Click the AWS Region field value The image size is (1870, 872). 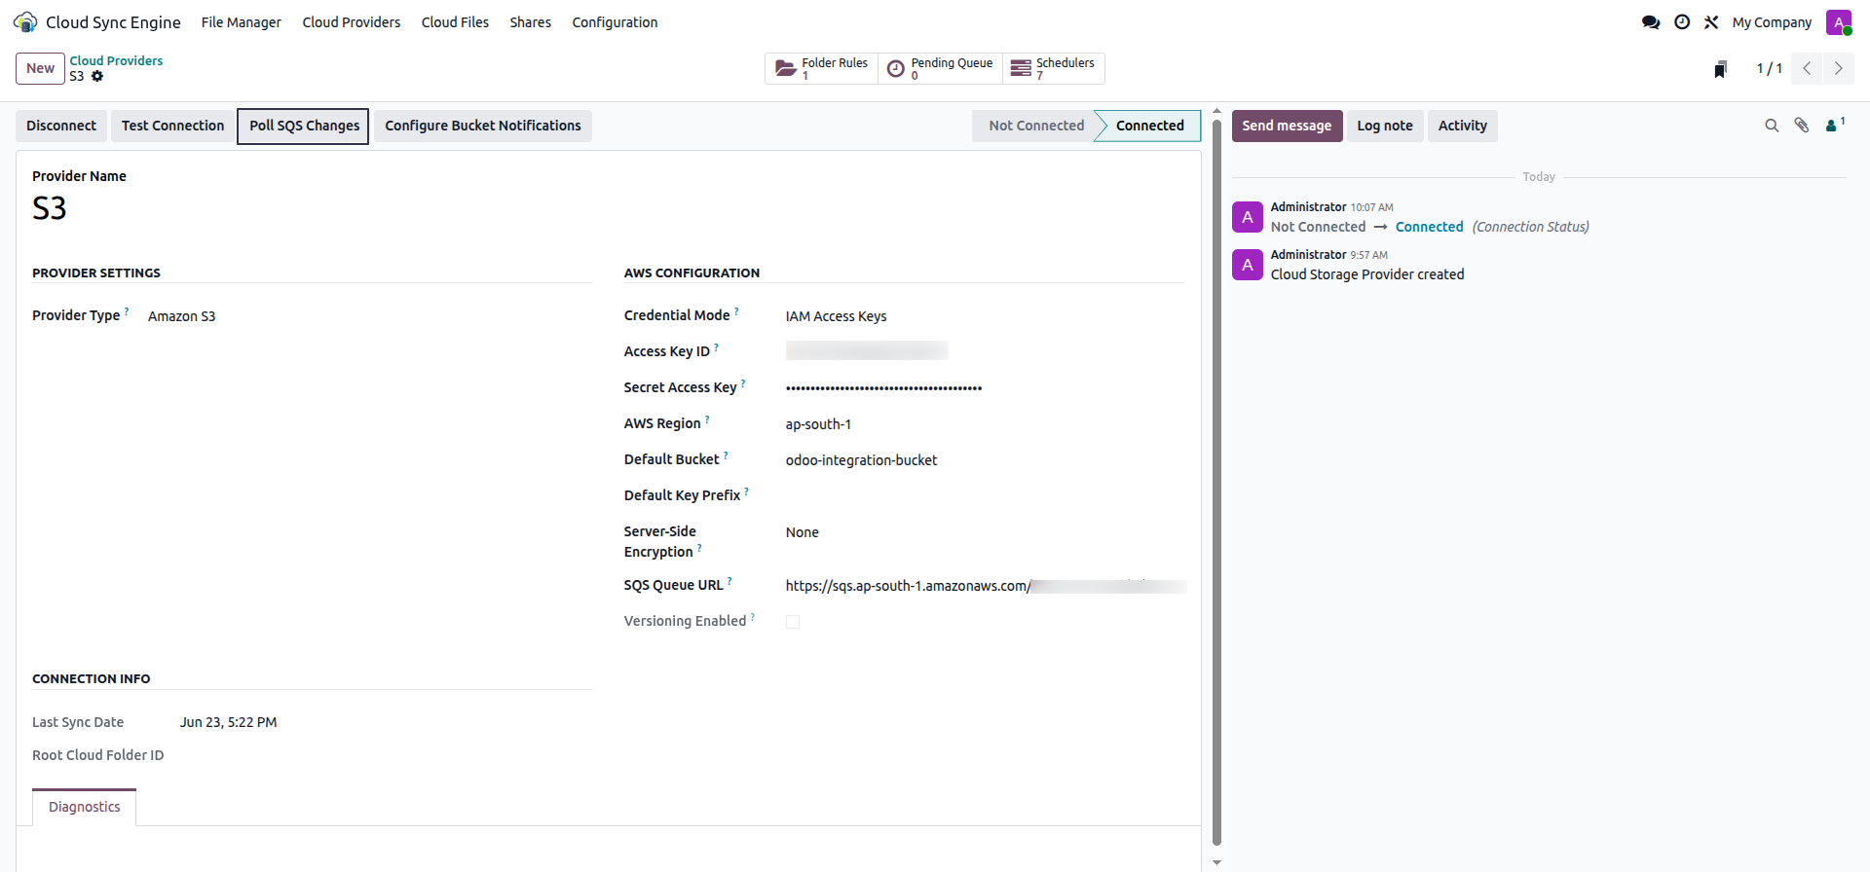coord(818,424)
